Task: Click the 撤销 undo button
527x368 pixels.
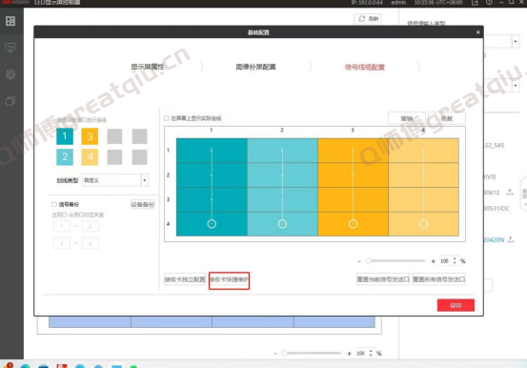Action: 407,118
